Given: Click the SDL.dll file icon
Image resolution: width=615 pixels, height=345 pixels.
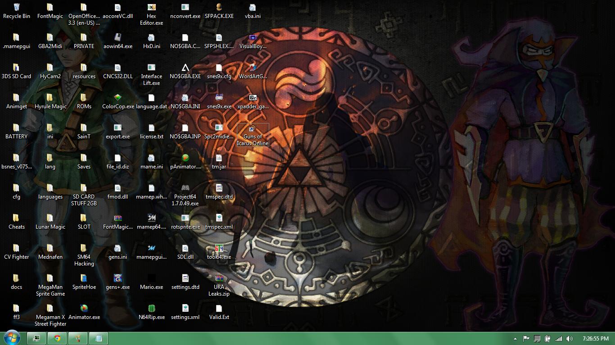Looking at the screenshot, I should pos(185,252).
